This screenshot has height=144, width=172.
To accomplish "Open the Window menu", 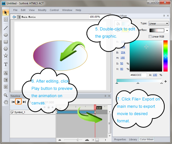I will [x=67, y=10].
